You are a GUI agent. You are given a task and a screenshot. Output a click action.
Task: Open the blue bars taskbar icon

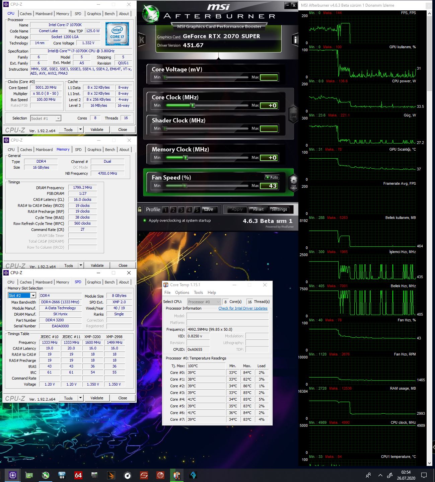[62, 475]
